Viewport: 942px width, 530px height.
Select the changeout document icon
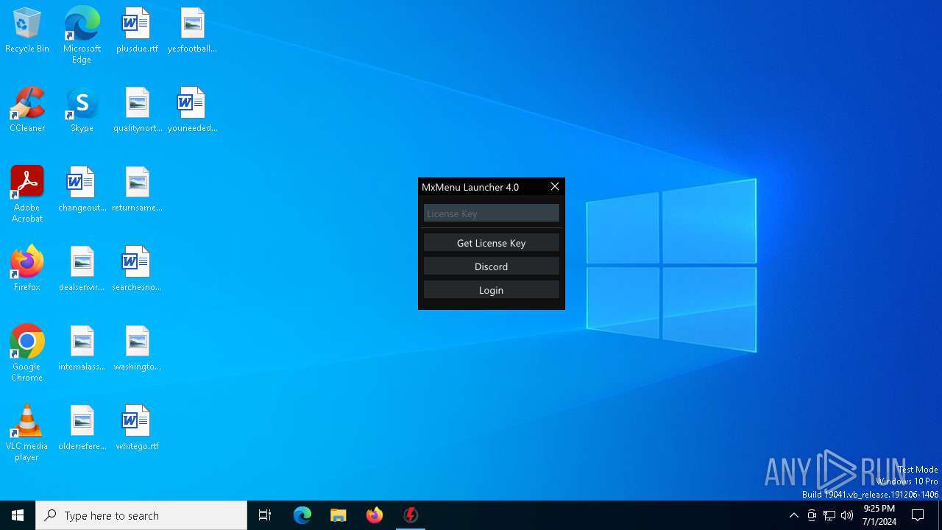[x=82, y=190]
